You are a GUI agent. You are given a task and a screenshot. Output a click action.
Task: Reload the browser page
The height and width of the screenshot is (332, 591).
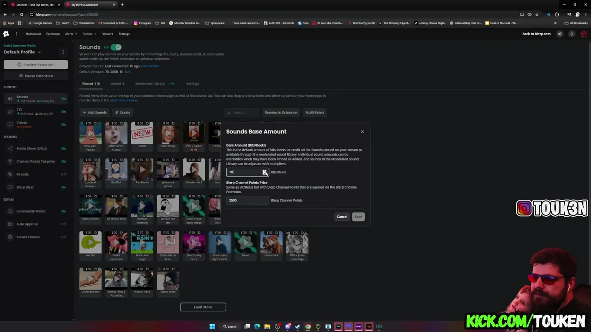coord(21,14)
